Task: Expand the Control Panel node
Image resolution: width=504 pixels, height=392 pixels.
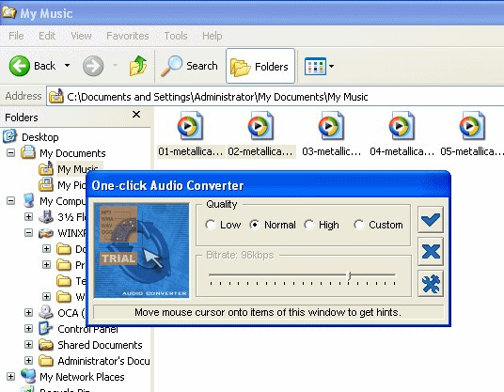Action: pyautogui.click(x=28, y=328)
